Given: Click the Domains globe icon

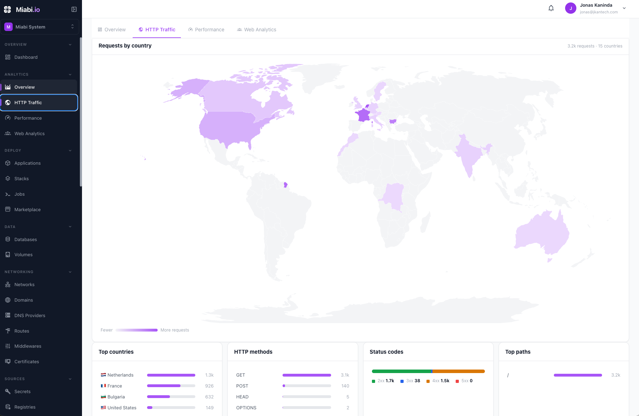Looking at the screenshot, I should 8,300.
